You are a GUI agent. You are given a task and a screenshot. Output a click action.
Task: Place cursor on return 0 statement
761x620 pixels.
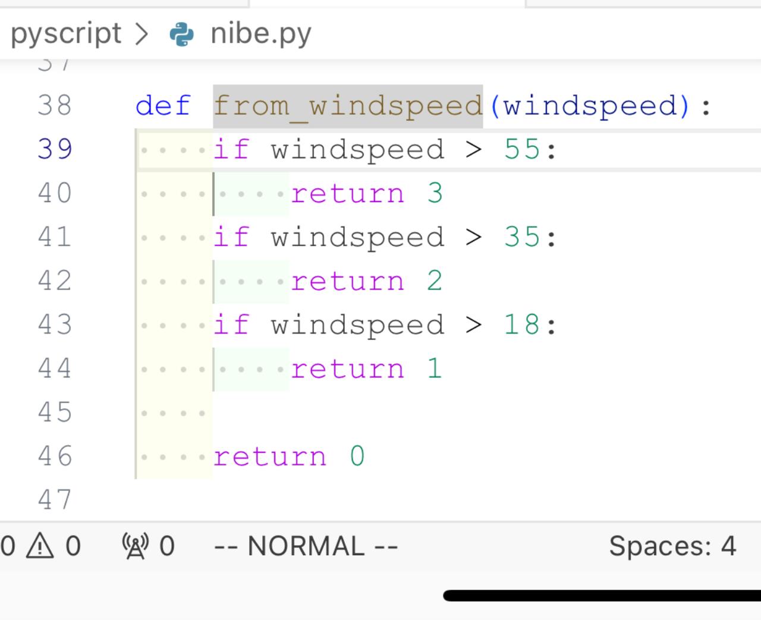(x=288, y=457)
